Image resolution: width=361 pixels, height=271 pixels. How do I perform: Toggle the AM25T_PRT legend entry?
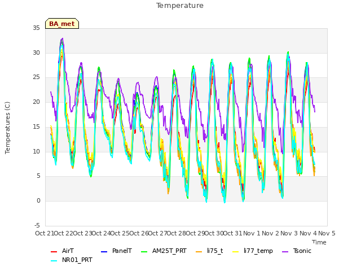[x=164, y=251]
